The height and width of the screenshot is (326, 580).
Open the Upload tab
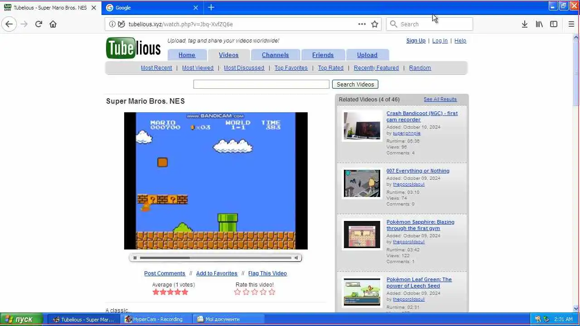click(367, 55)
